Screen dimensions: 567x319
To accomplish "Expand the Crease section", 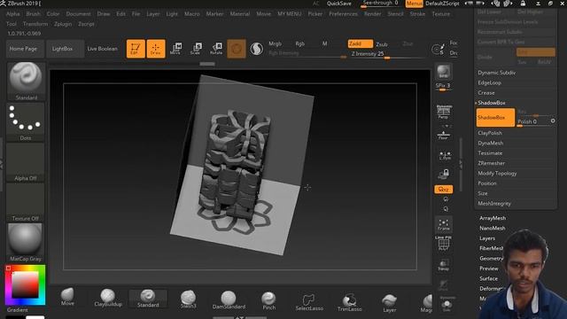I will pyautogui.click(x=486, y=93).
